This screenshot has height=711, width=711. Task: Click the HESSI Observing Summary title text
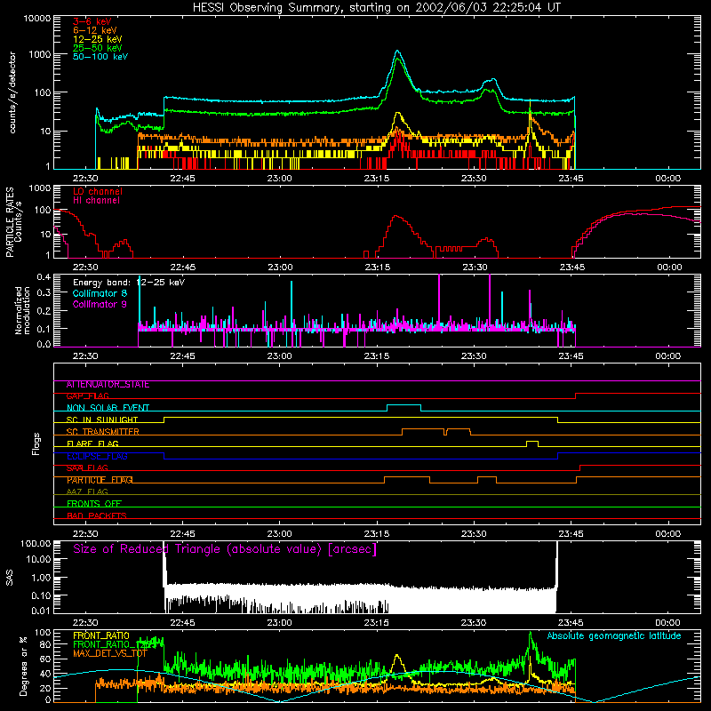376,8
